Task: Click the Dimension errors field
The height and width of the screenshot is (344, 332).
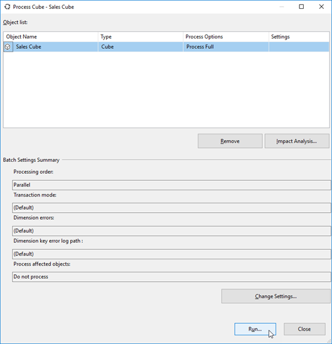Action: click(x=171, y=231)
